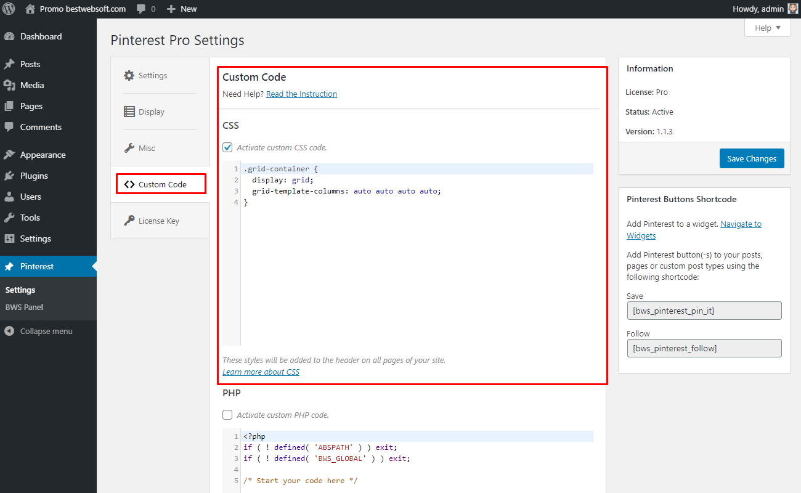Open the Appearance menu item

click(48, 155)
